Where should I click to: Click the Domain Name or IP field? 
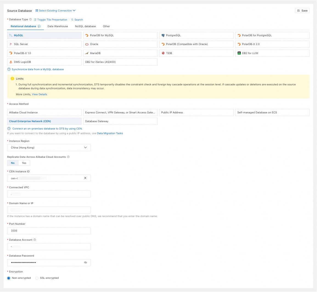49,210
